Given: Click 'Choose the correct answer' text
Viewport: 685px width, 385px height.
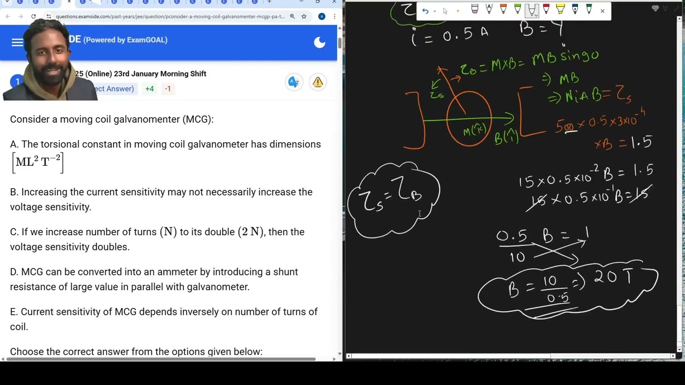Looking at the screenshot, I should click(x=136, y=352).
